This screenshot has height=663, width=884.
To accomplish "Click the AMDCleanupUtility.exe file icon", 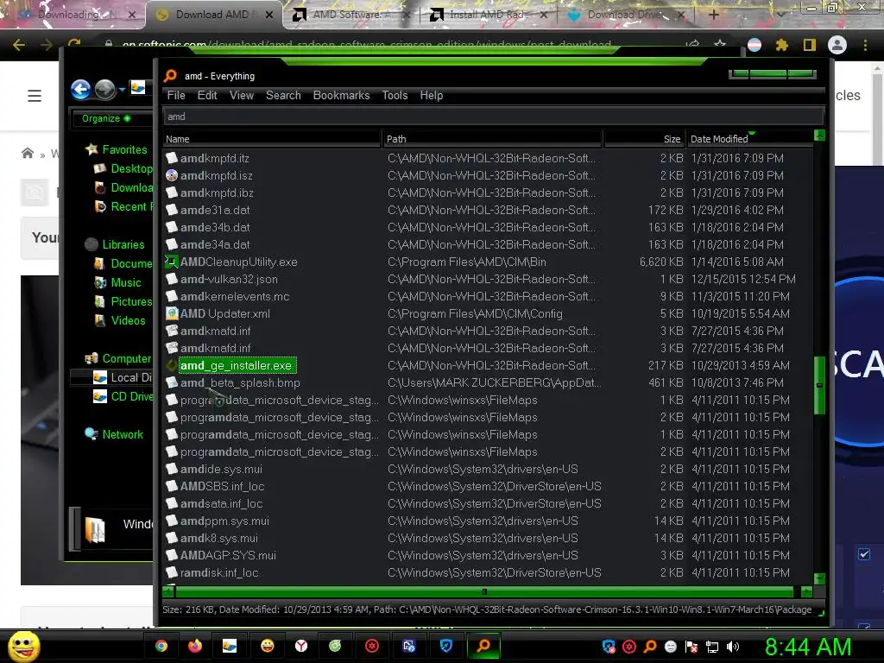I will [x=172, y=262].
